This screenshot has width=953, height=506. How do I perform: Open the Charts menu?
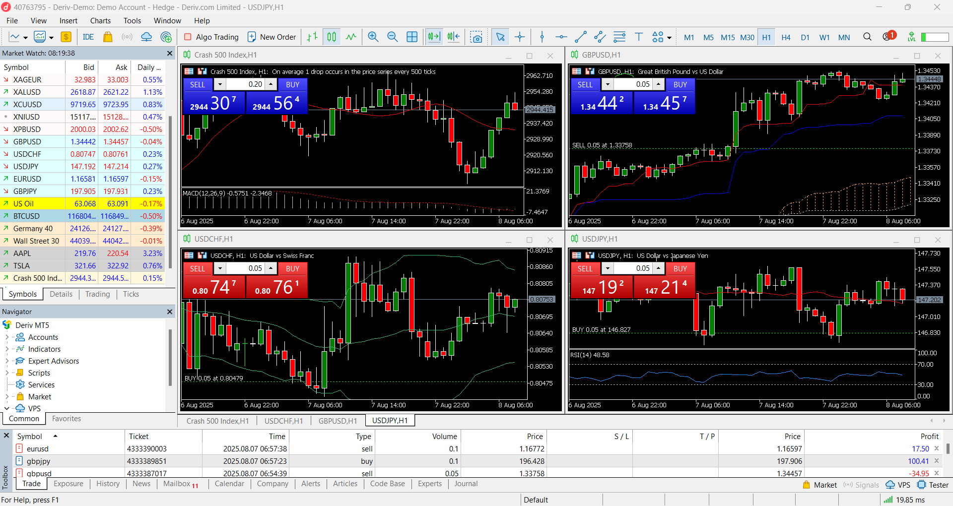point(100,21)
